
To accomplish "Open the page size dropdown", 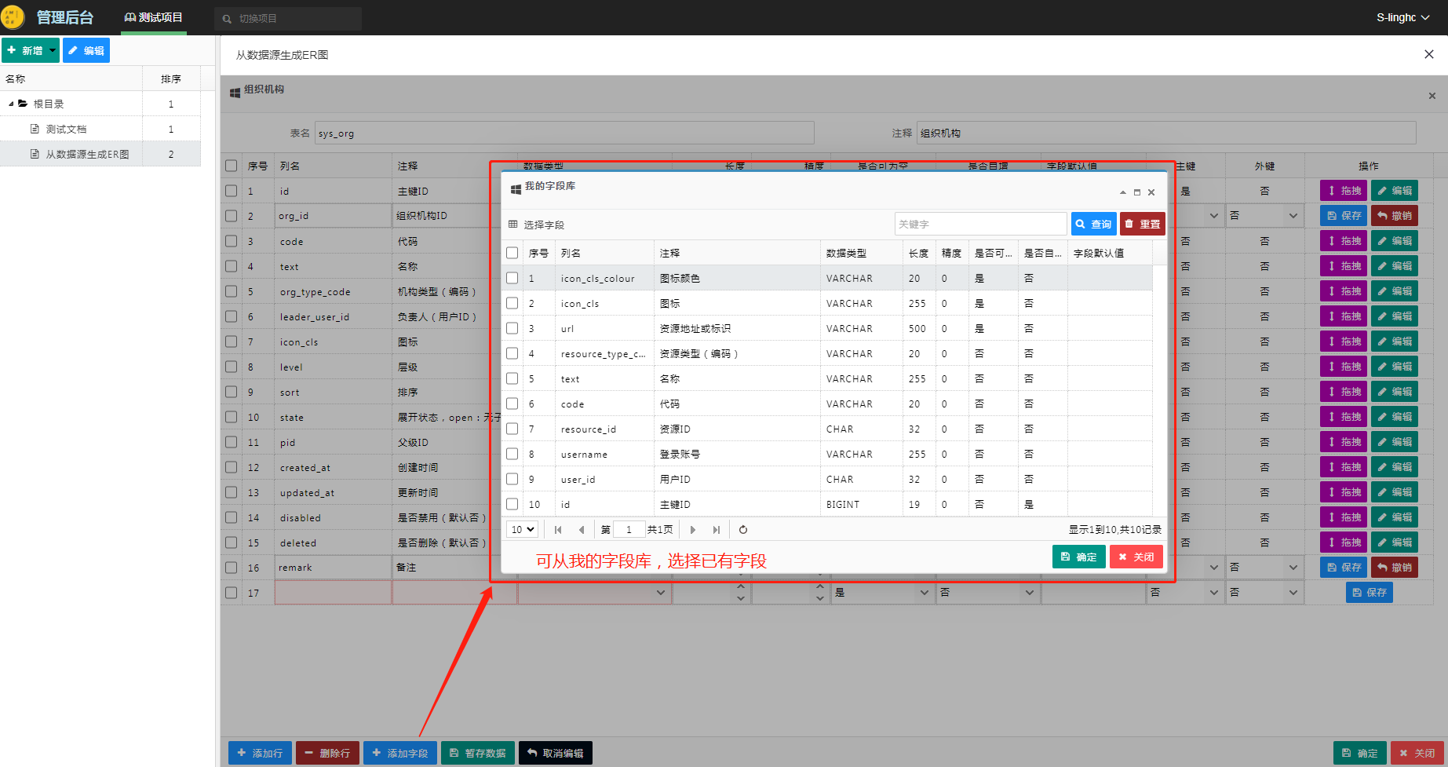I will click(x=522, y=530).
